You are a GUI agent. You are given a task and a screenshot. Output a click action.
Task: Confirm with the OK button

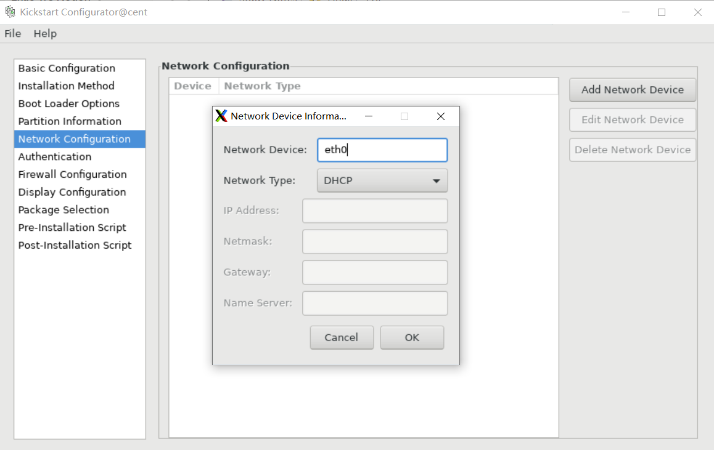[412, 337]
